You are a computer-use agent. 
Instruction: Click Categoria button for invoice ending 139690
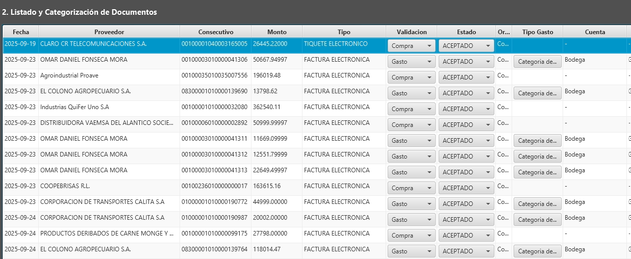(537, 93)
